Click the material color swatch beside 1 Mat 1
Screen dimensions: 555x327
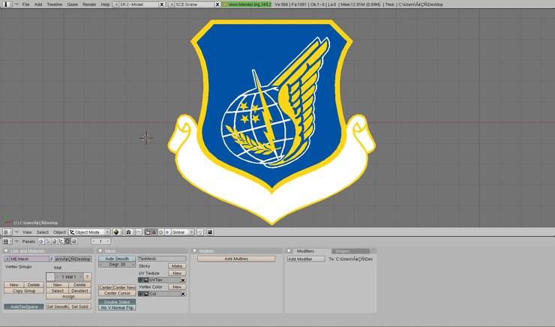click(x=50, y=277)
